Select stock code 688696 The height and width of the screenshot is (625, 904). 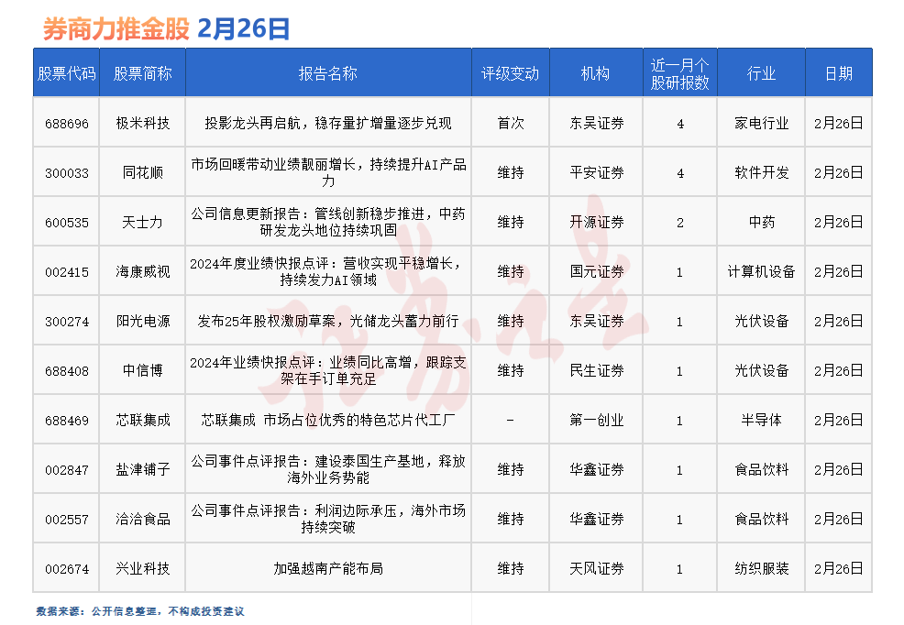[65, 122]
